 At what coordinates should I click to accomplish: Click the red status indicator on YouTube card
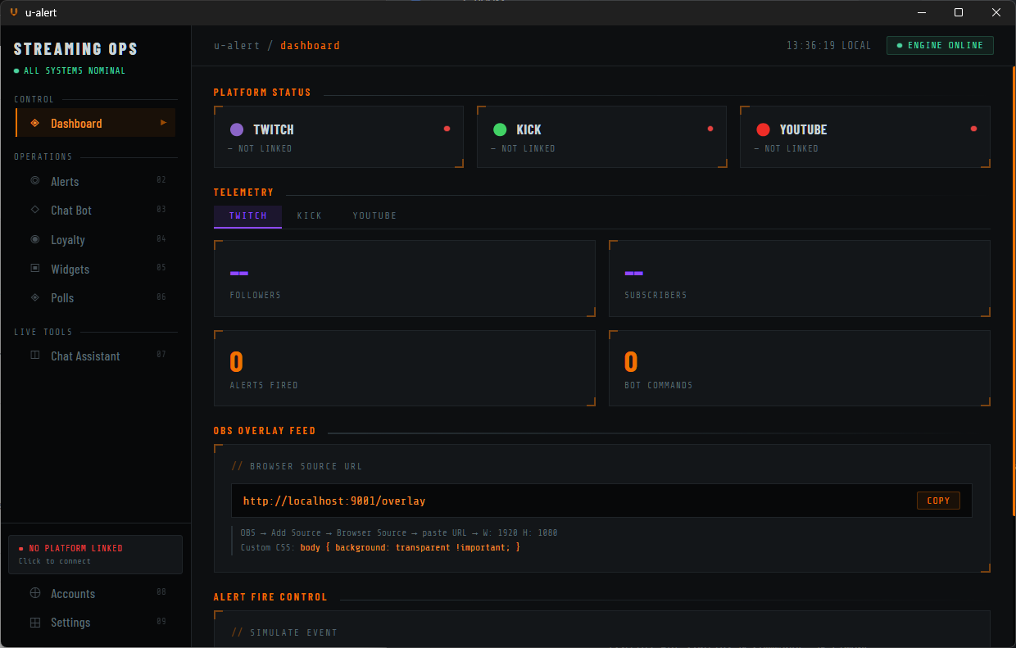click(973, 129)
